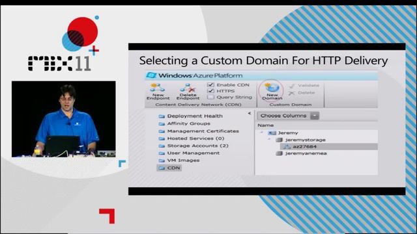The width and height of the screenshot is (417, 234).
Task: Click the New Domain globe icon
Action: [x=272, y=88]
